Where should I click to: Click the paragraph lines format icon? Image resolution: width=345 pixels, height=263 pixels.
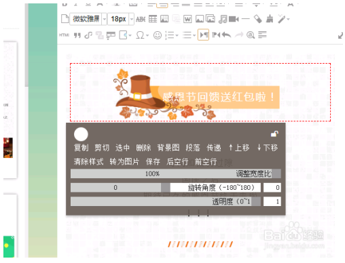tap(262, 35)
